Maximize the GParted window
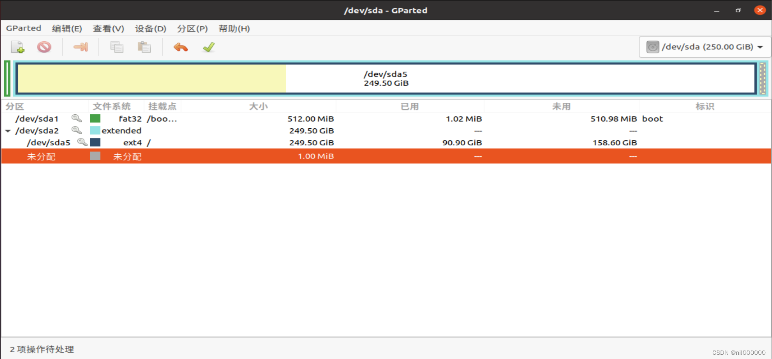772x359 pixels. click(738, 11)
